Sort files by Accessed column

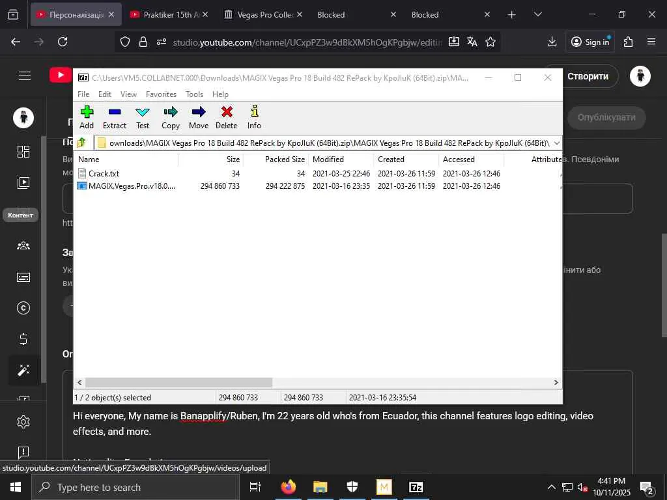(x=472, y=160)
